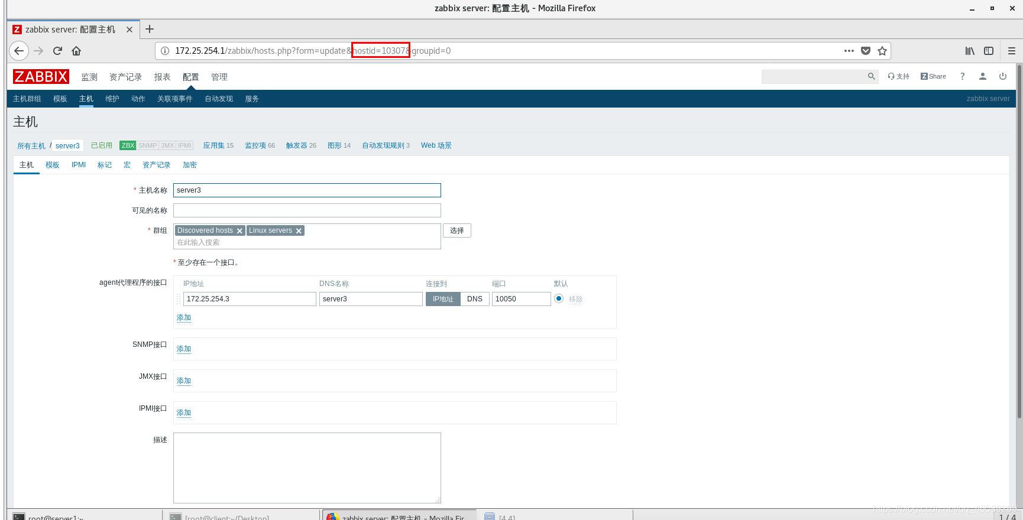Select the default interface radio button
This screenshot has width=1023, height=520.
coord(559,298)
